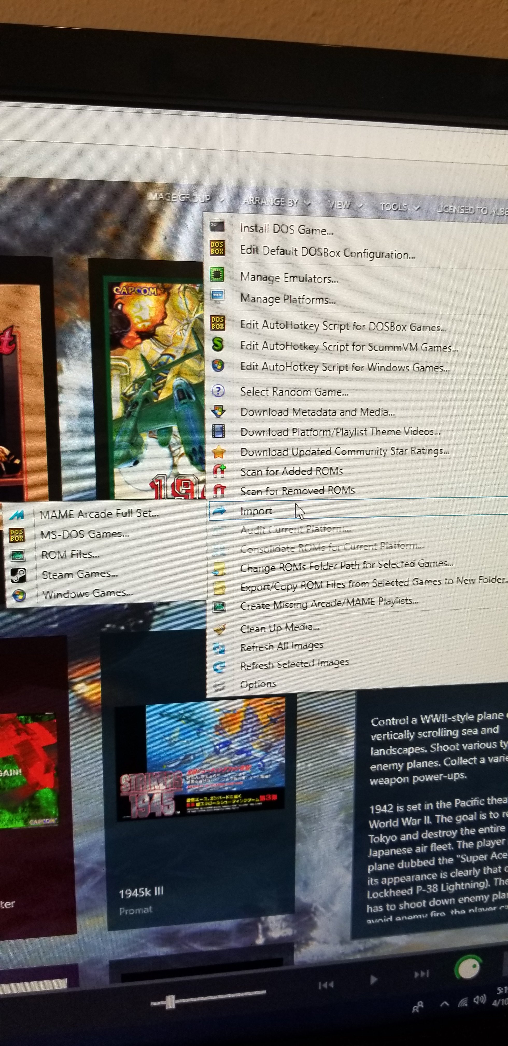Click the DOSBox icon beside Edit AutoHotkey Script for DOSBox
Image resolution: width=508 pixels, height=1046 pixels.
pos(217,323)
